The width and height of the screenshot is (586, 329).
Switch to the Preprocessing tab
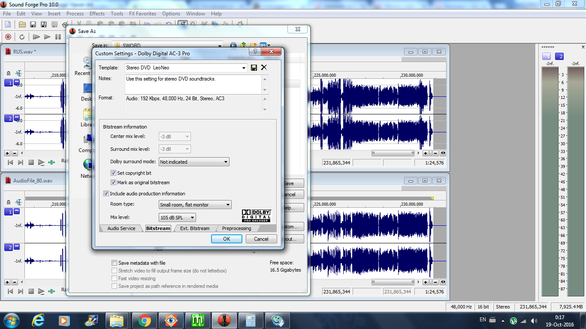(236, 228)
